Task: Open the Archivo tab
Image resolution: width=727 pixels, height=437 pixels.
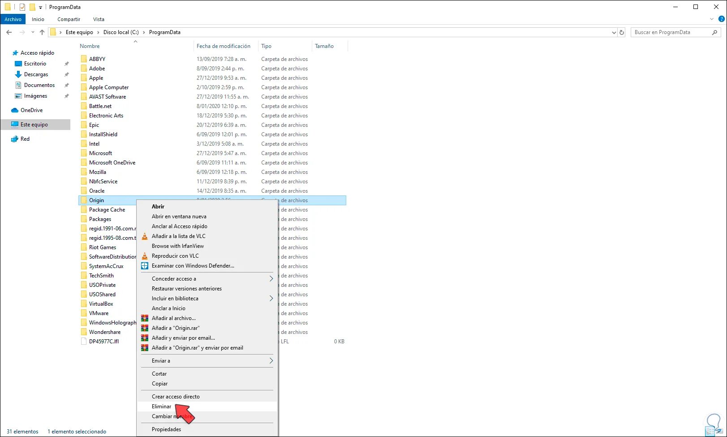Action: click(x=13, y=19)
